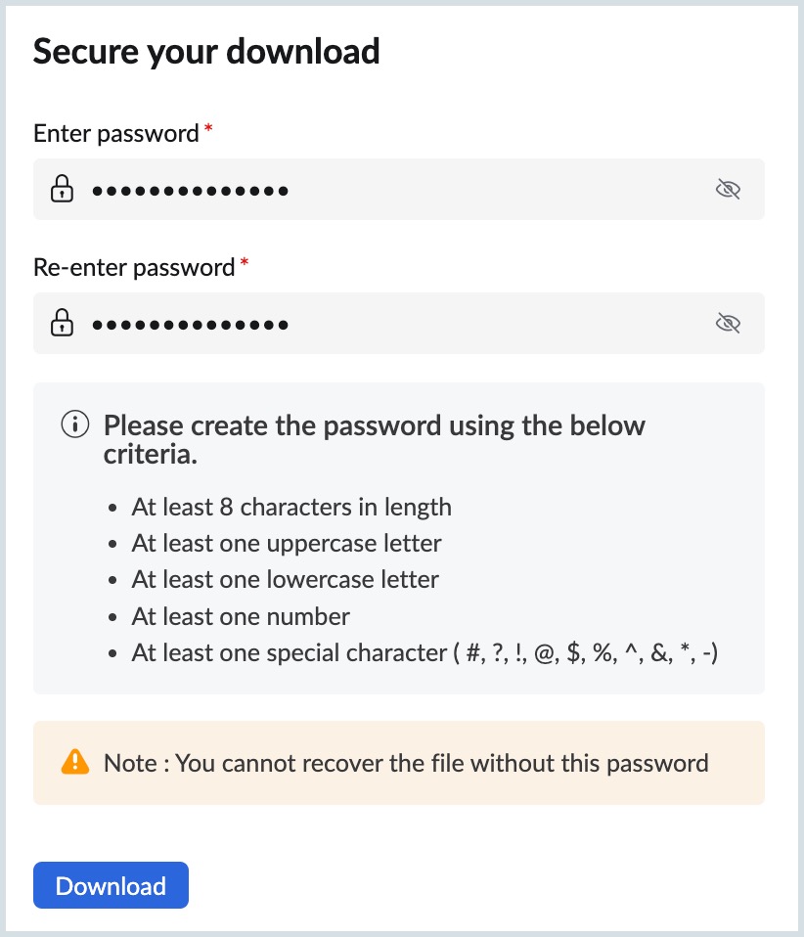The height and width of the screenshot is (937, 804).
Task: Select the "At least one number" criterion
Action: 241,616
